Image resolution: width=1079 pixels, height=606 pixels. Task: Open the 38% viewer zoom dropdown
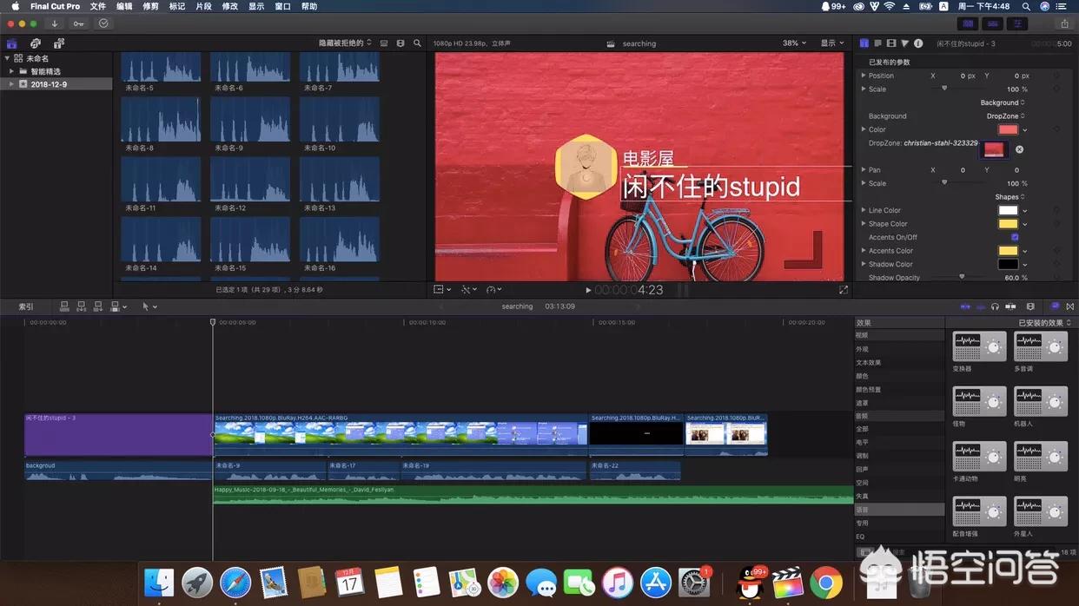(x=794, y=43)
